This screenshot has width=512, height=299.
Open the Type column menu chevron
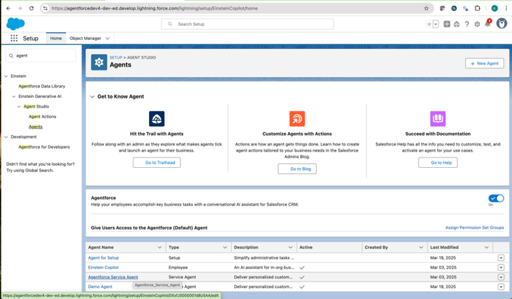[225, 247]
